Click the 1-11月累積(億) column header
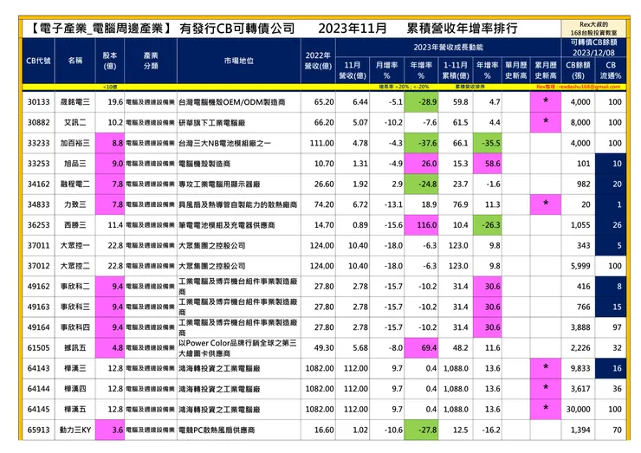Viewport: 641px width, 453px height. pyautogui.click(x=456, y=70)
